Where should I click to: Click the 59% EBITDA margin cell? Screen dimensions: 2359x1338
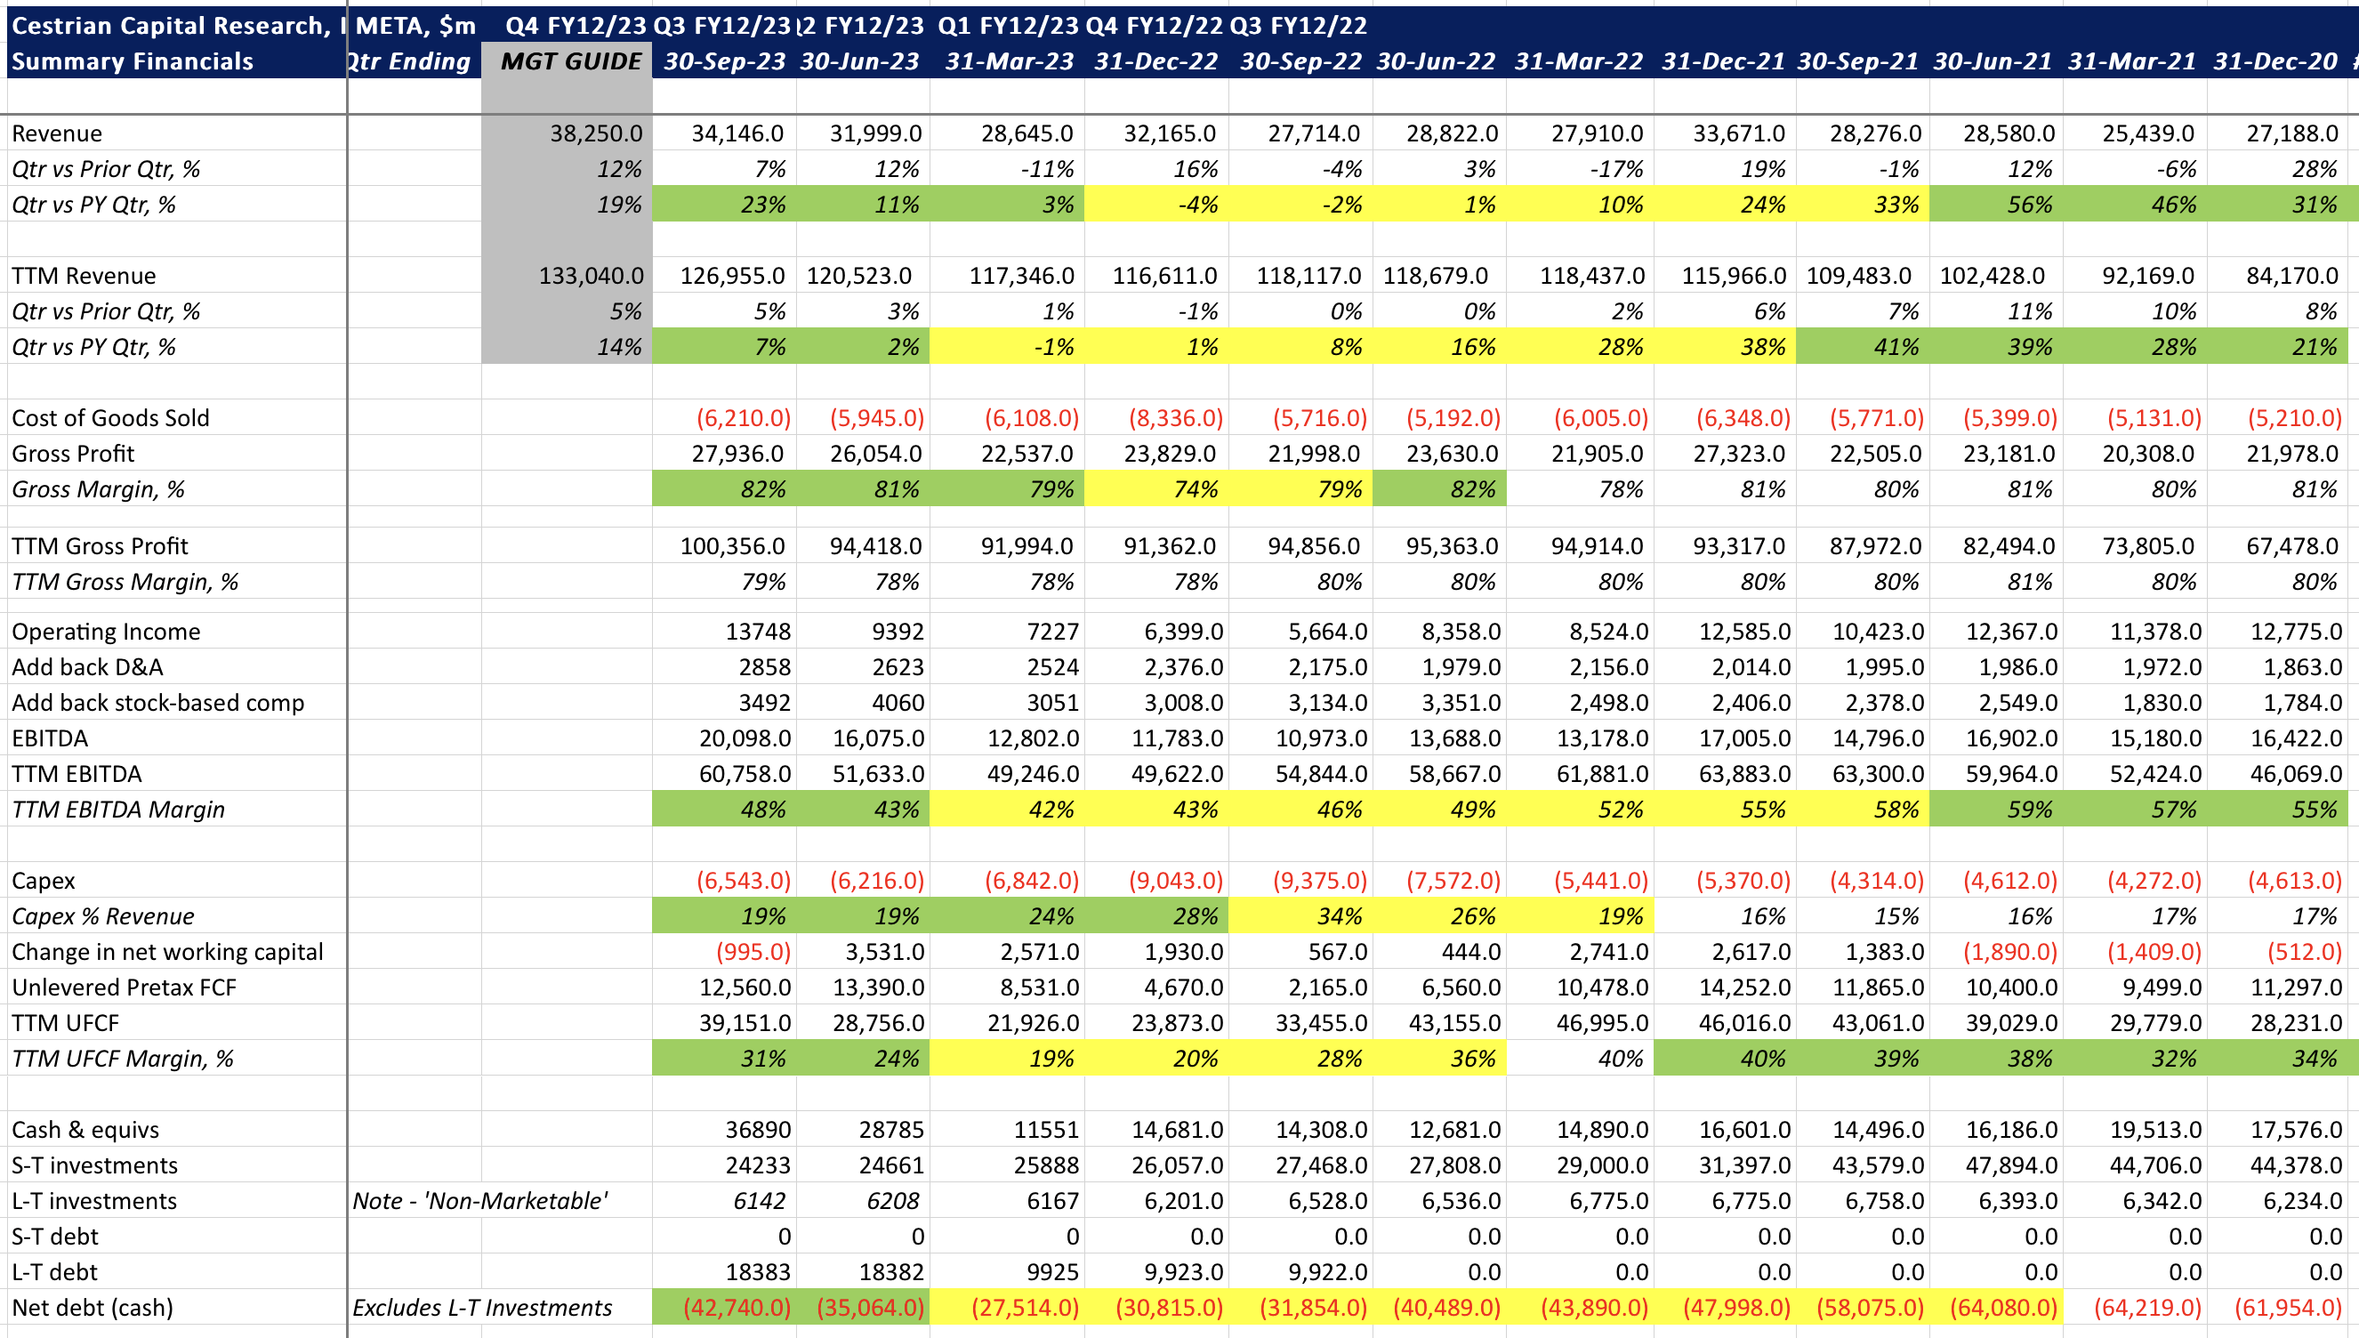point(1996,810)
